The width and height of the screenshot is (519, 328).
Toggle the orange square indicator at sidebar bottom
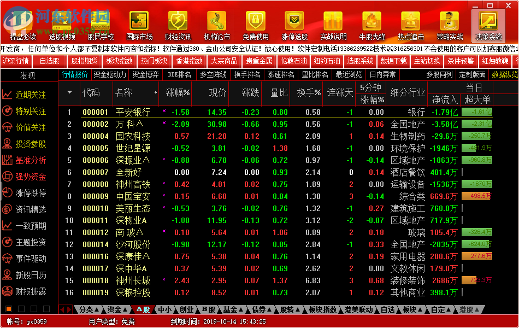click(x=8, y=309)
